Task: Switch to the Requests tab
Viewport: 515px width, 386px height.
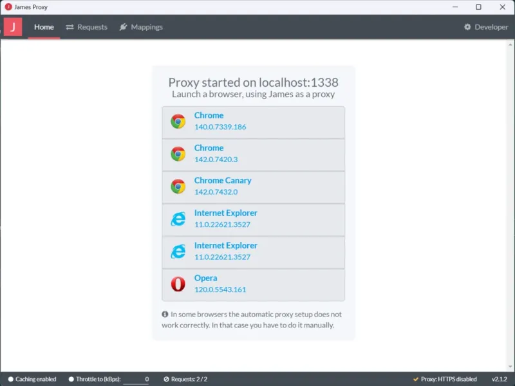Action: (86, 27)
